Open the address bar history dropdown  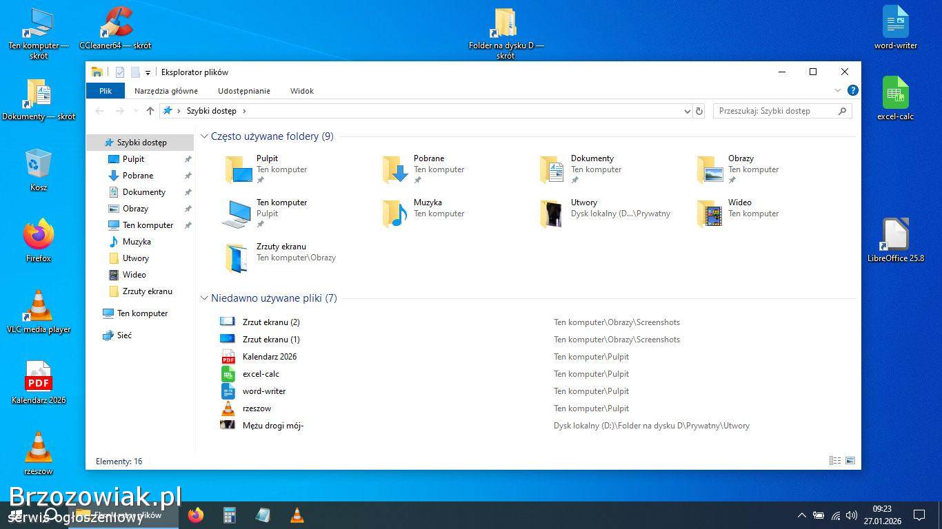click(687, 111)
